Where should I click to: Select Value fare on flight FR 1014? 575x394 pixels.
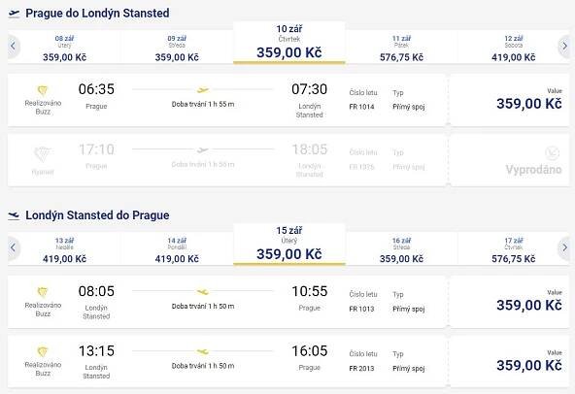[510, 100]
